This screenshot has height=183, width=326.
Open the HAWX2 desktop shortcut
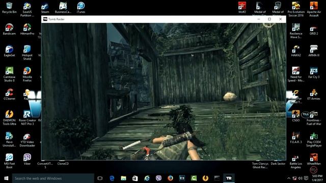coord(296,51)
